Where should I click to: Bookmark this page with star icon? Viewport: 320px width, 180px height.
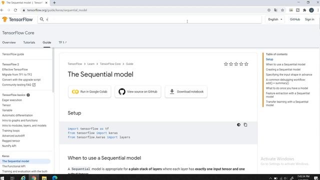[x=282, y=10]
